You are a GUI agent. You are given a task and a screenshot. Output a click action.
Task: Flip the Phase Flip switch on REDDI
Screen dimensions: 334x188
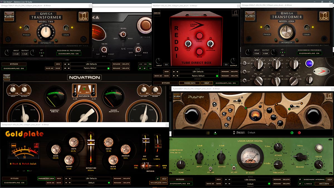(188, 43)
